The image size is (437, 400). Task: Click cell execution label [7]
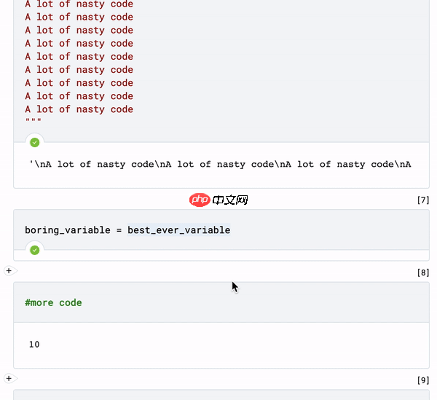[423, 200]
